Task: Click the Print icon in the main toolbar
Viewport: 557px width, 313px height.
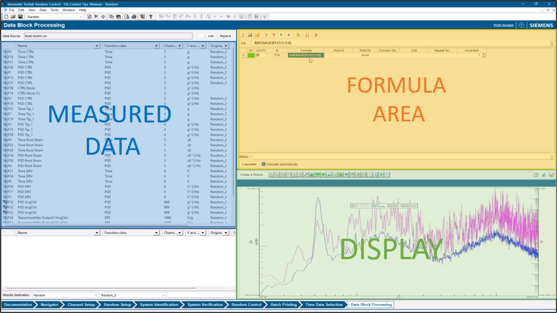Action: pos(134,16)
